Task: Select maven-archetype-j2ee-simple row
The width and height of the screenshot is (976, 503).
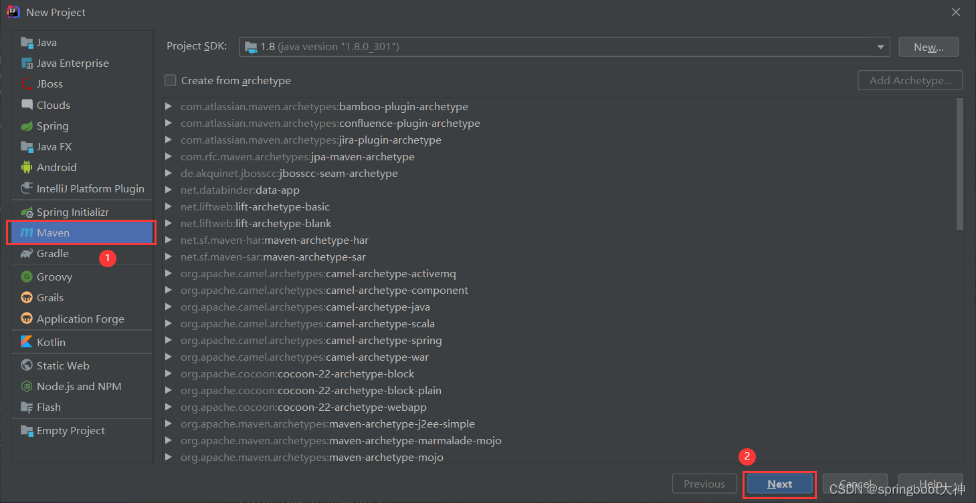Action: [559, 424]
